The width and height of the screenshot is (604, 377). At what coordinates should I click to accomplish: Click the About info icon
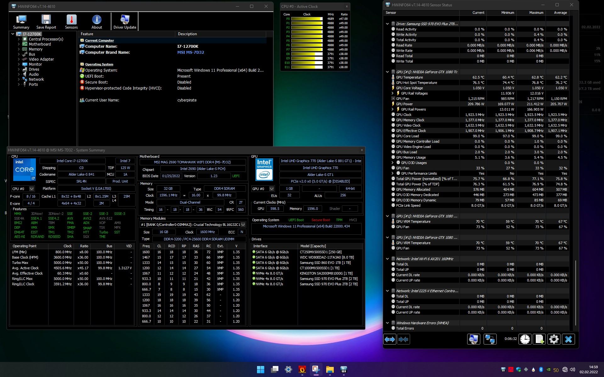point(97,22)
